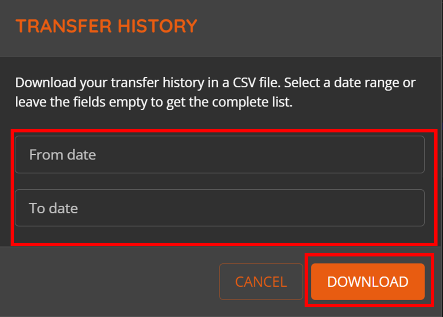Click the To date input field
443x317 pixels.
pyautogui.click(x=219, y=208)
